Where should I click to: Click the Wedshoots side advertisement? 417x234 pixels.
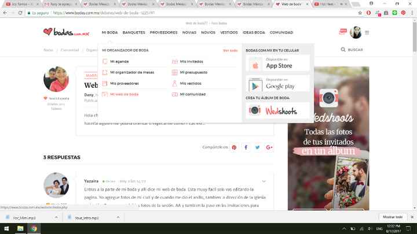328,138
